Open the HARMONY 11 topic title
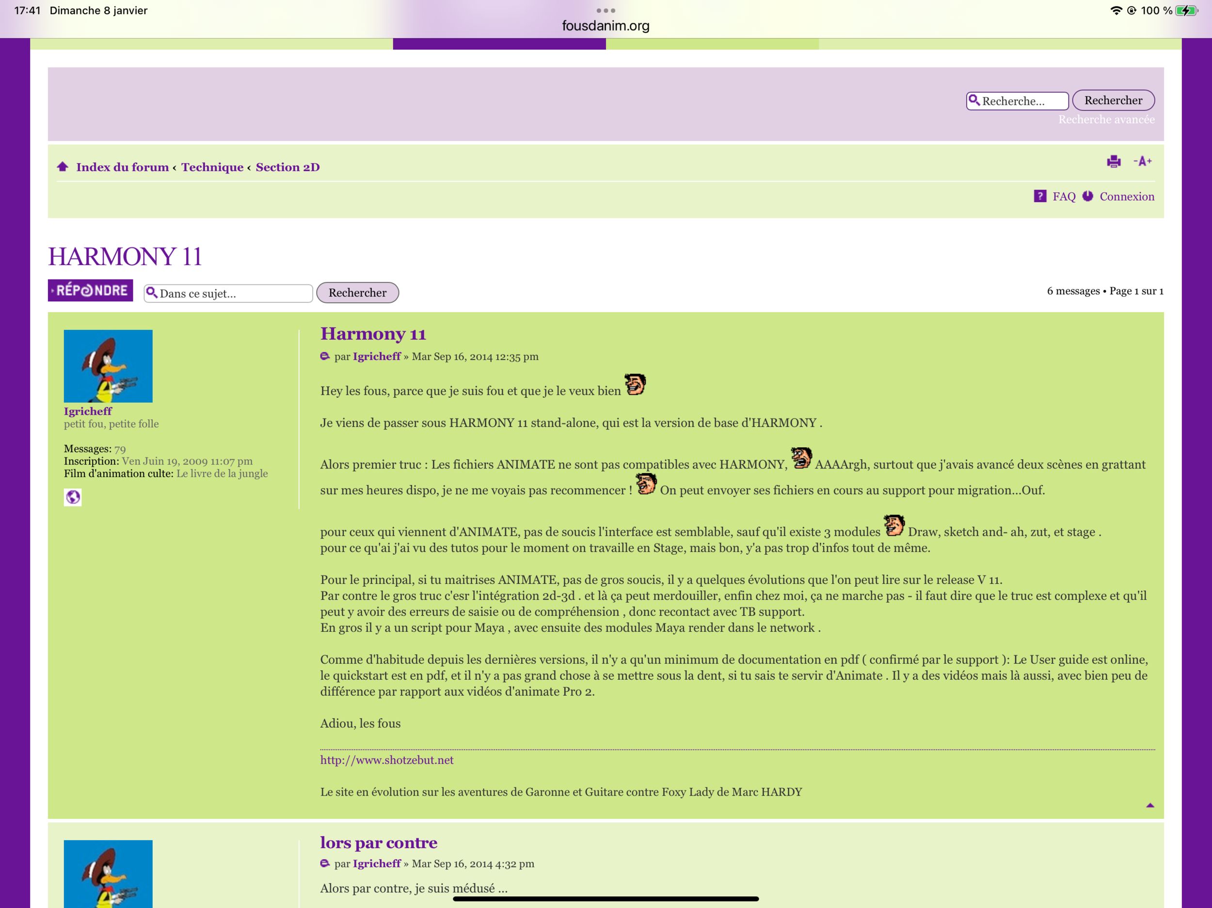The height and width of the screenshot is (908, 1212). pyautogui.click(x=125, y=256)
